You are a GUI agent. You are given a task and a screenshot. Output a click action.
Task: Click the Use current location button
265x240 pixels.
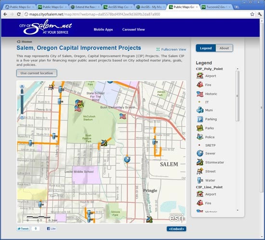[x=37, y=73]
